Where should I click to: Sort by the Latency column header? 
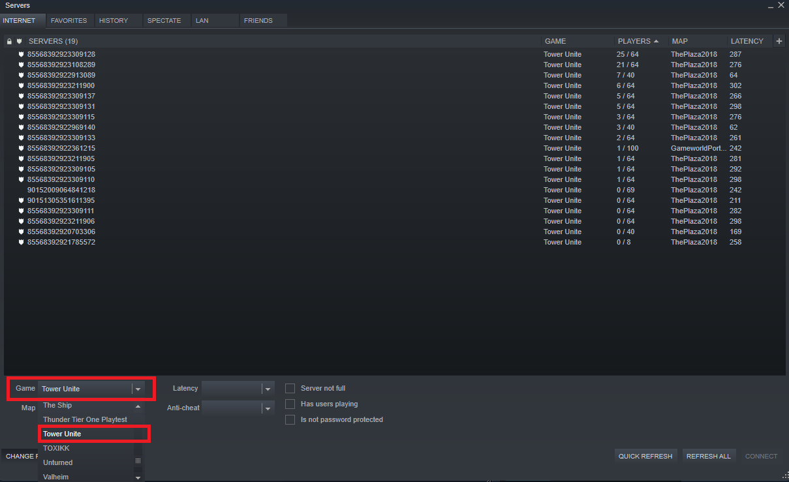tap(750, 41)
